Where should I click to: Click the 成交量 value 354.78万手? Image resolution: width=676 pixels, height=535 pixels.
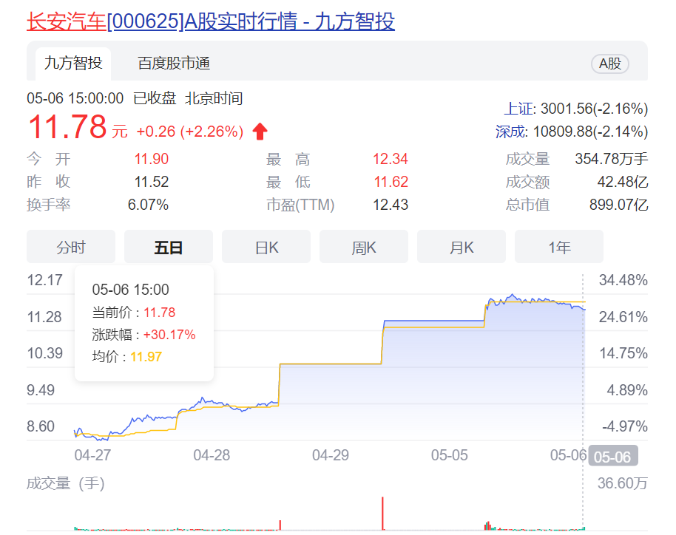pyautogui.click(x=612, y=159)
